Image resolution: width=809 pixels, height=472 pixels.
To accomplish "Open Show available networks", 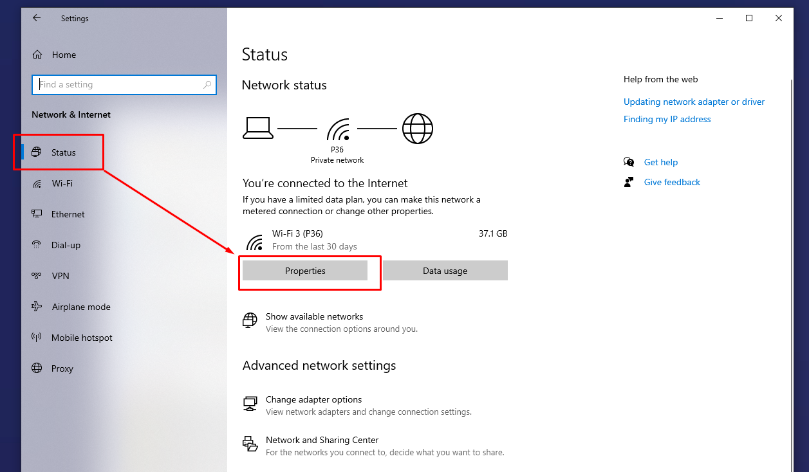I will pyautogui.click(x=314, y=317).
